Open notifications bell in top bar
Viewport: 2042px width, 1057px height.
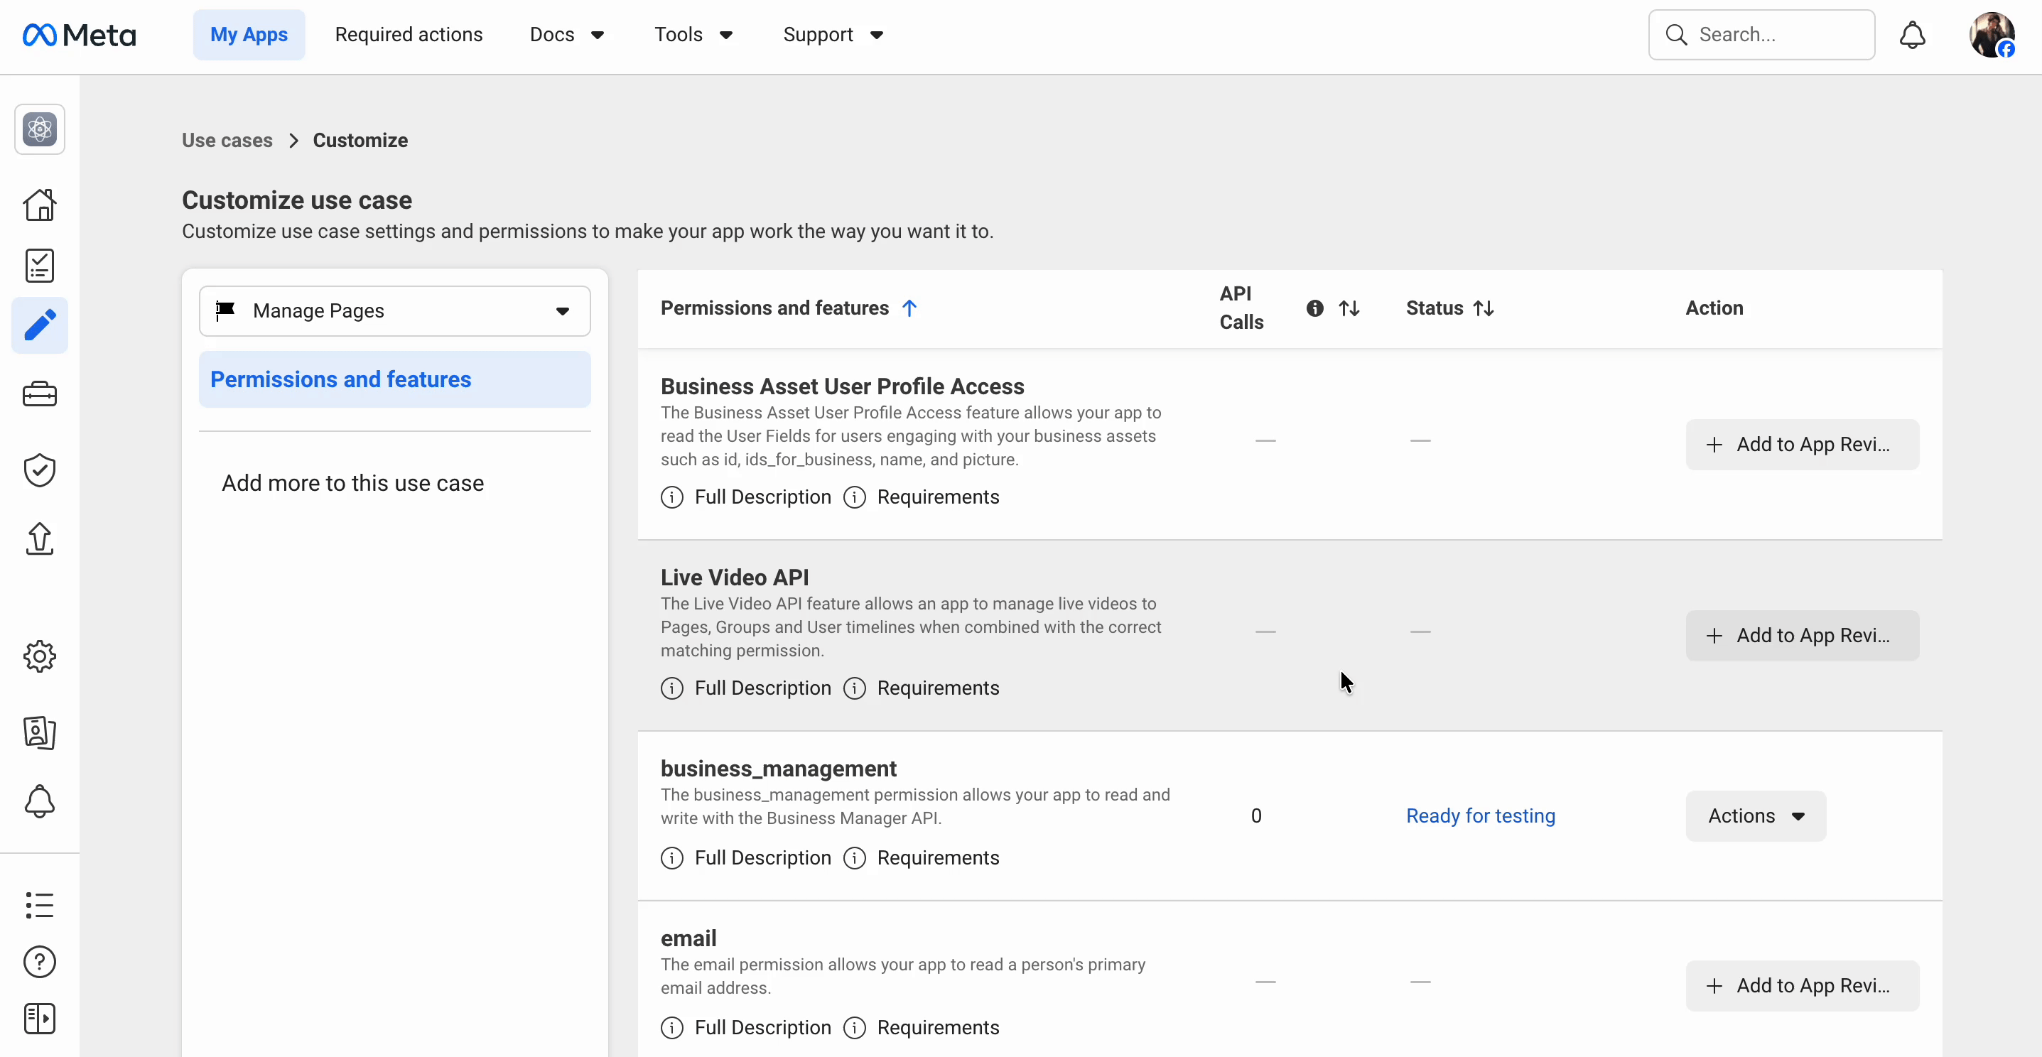click(x=1912, y=35)
